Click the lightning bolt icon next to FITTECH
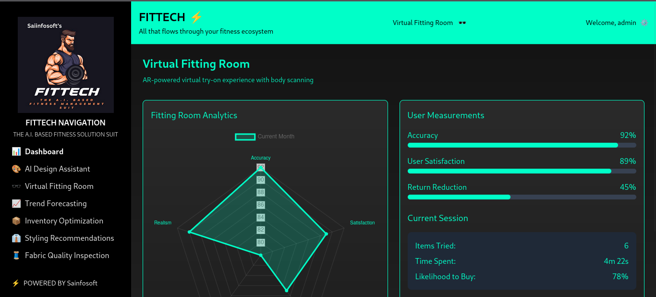Screen dimensions: 656x297 point(196,17)
